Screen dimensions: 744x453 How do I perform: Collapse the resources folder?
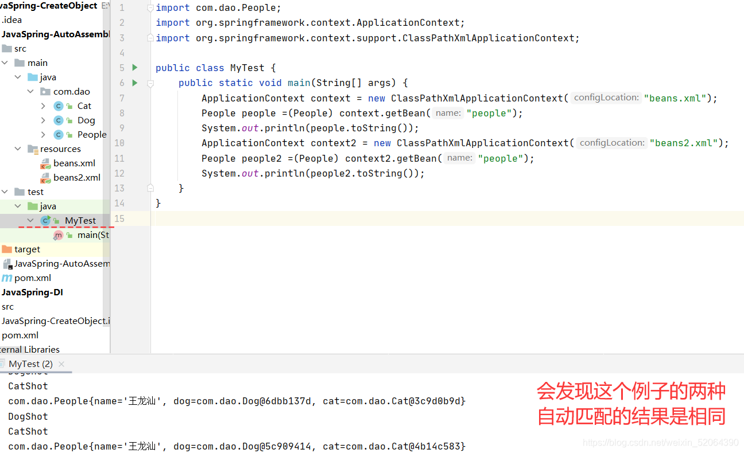(18, 149)
